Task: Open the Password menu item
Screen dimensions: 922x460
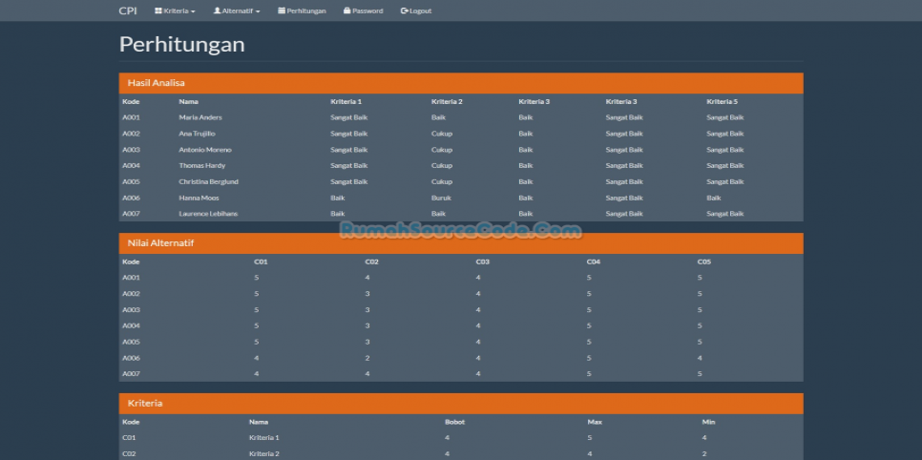Action: tap(367, 11)
